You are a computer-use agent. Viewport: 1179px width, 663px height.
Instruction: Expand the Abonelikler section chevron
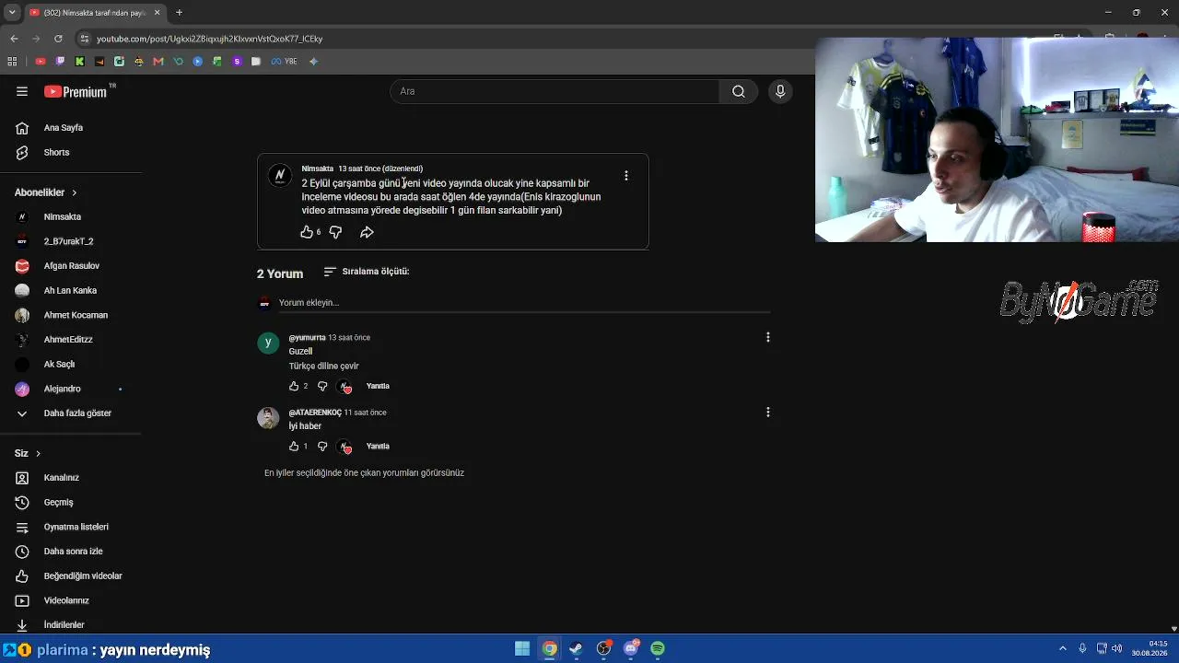(x=74, y=192)
